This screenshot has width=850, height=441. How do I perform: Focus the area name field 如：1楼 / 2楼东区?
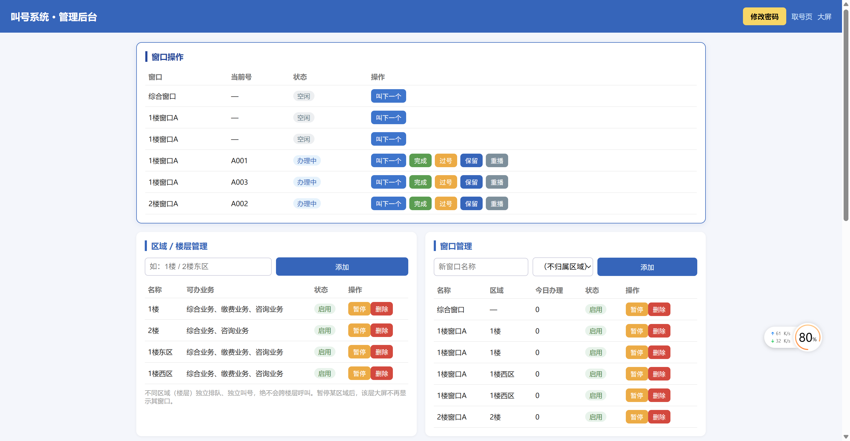[x=208, y=266]
